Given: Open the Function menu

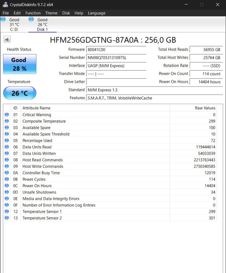Looking at the screenshot, I should 33,13.
